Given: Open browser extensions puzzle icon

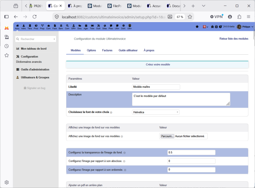Looking at the screenshot, I should pos(239,17).
